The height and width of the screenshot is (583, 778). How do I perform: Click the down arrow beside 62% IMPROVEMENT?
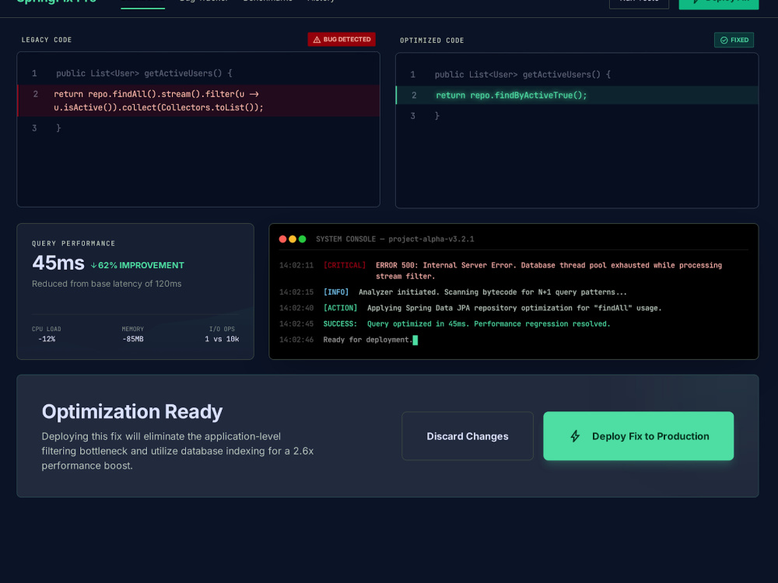click(93, 265)
